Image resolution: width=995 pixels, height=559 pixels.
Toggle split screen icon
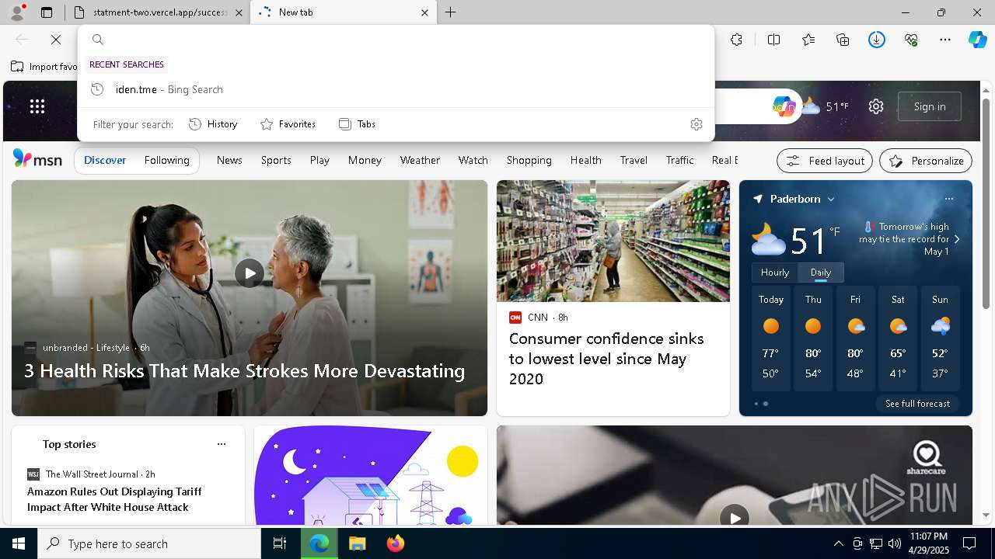point(773,40)
